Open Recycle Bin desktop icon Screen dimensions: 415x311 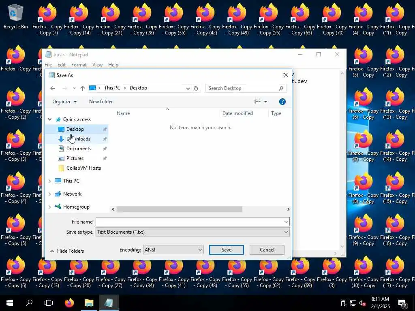coord(16,16)
